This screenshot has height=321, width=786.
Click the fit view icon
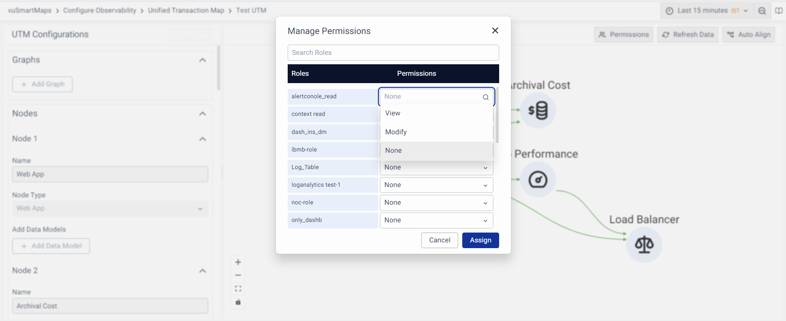[x=238, y=289]
